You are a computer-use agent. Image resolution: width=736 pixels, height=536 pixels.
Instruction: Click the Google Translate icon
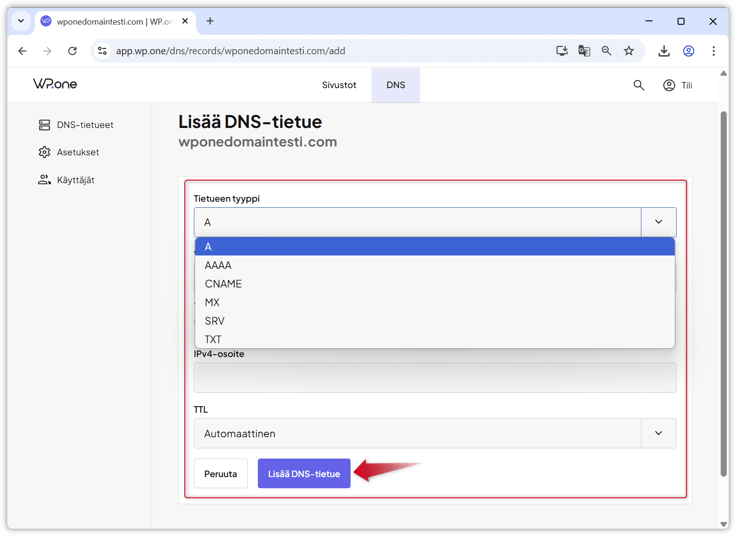coord(584,51)
